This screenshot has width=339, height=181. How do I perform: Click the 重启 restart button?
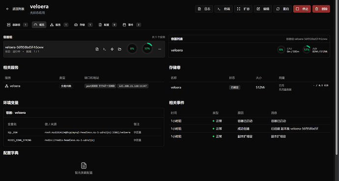click(282, 9)
